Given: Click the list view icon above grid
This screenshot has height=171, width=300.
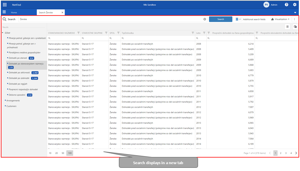Looking at the screenshot, I should (x=287, y=27).
